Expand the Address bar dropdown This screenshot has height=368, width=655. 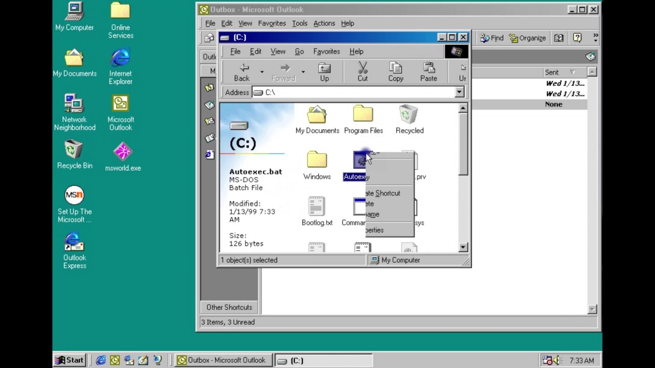coord(459,93)
